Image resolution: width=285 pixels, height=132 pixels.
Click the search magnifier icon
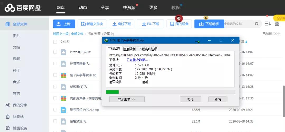257,24
